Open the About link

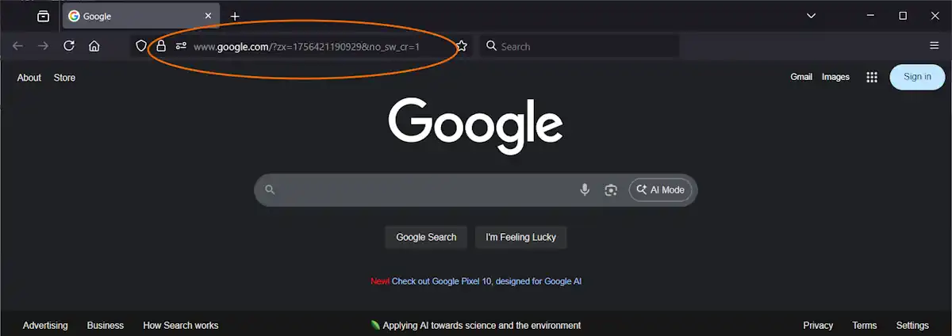29,78
